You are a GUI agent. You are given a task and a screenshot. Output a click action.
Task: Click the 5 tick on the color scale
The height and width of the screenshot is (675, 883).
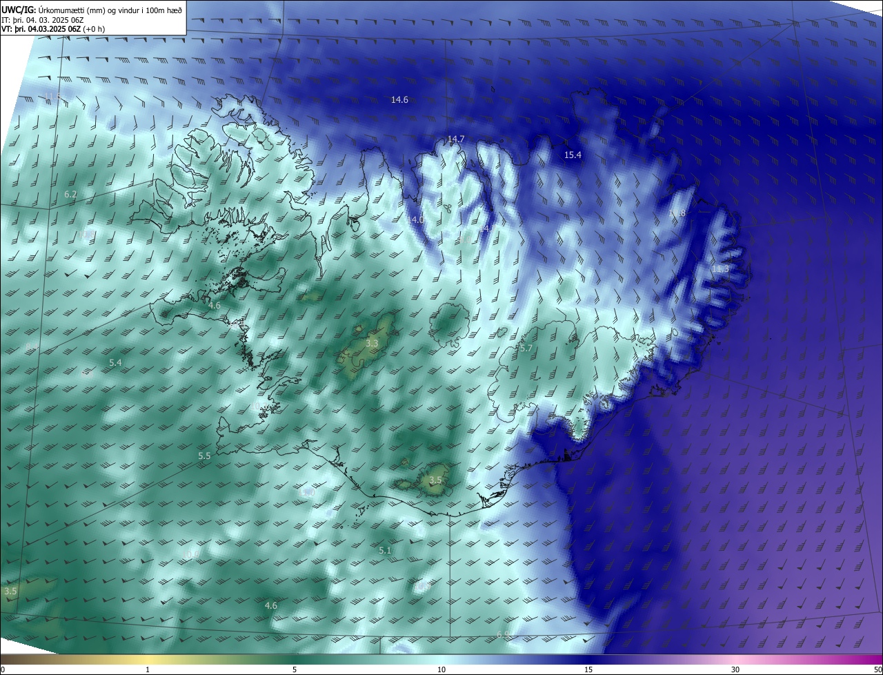click(295, 670)
